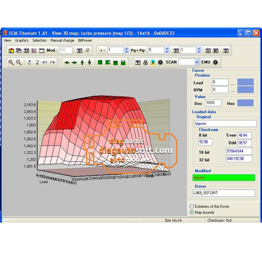
Task: Click the running man icon
Action: [x=153, y=63]
